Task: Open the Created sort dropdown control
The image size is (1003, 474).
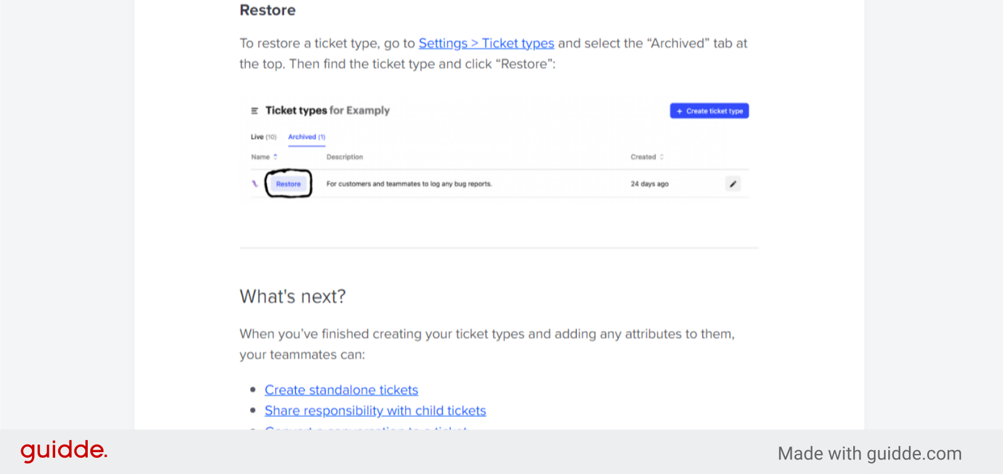Action: pyautogui.click(x=661, y=157)
